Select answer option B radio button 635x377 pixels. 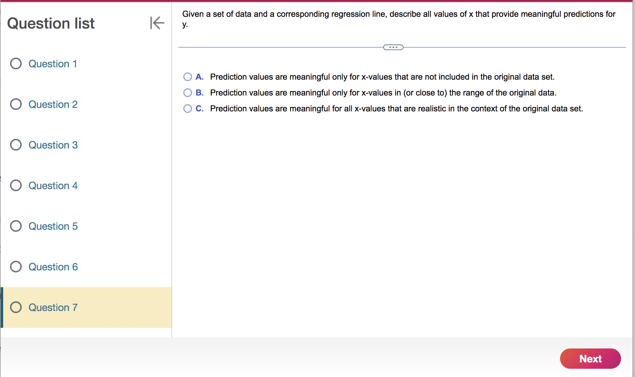pyautogui.click(x=188, y=93)
